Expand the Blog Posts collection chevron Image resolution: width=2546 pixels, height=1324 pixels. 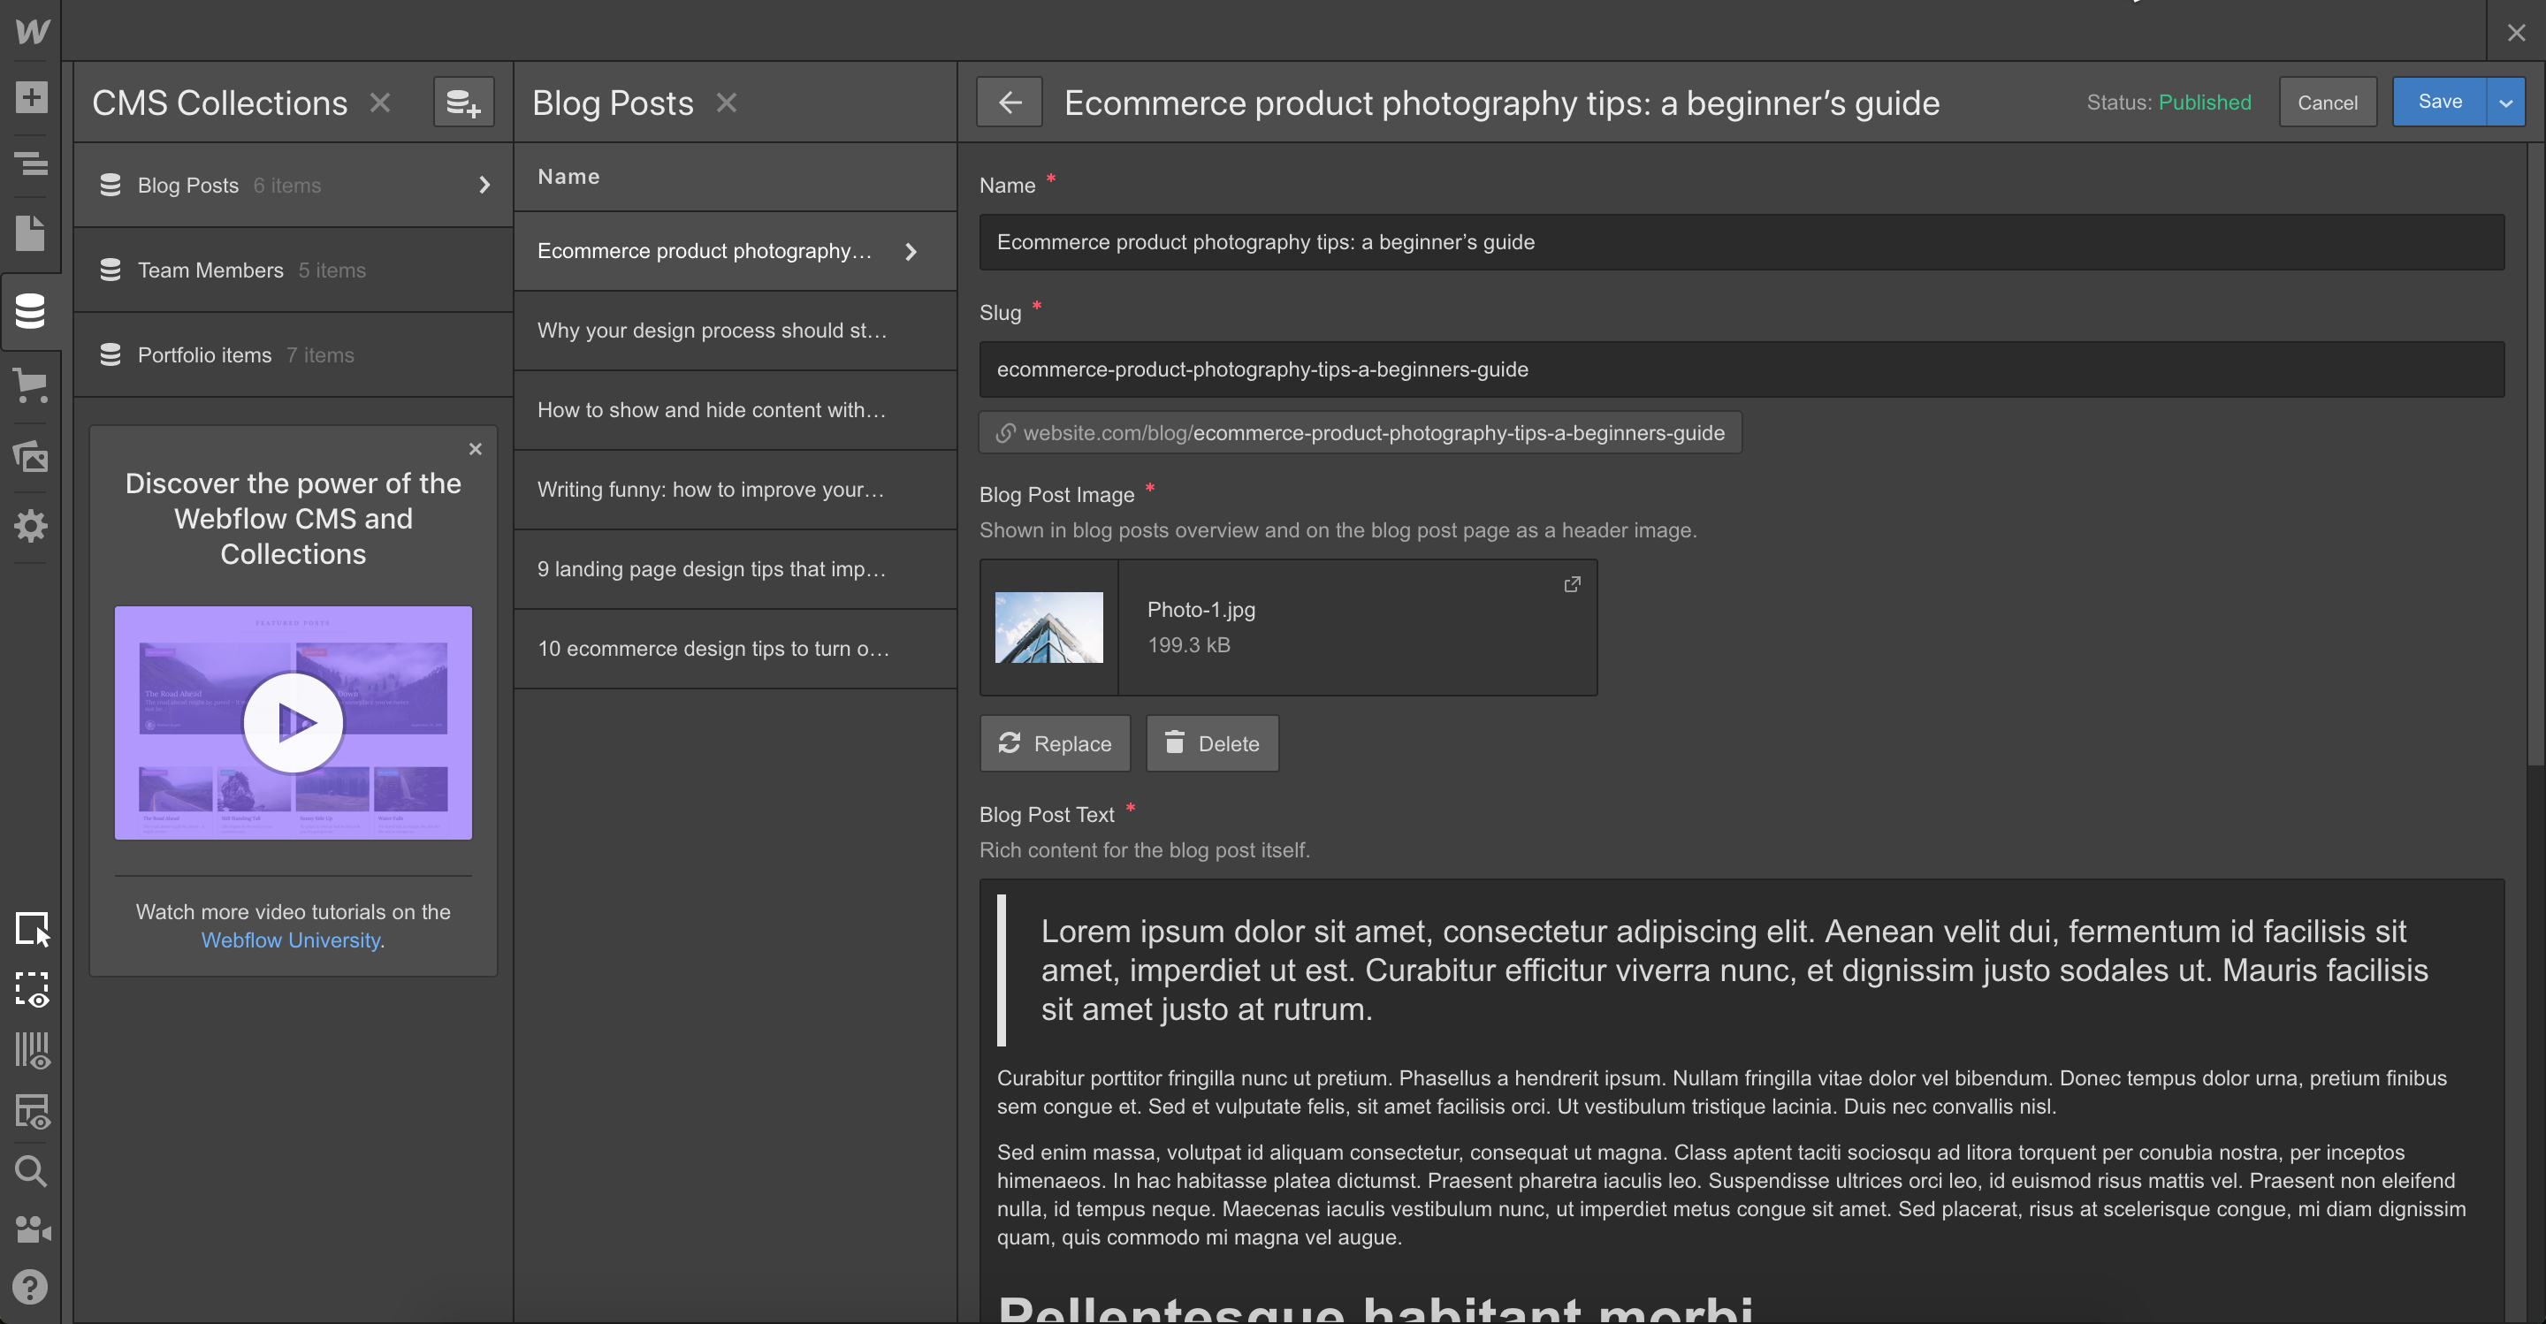[484, 185]
